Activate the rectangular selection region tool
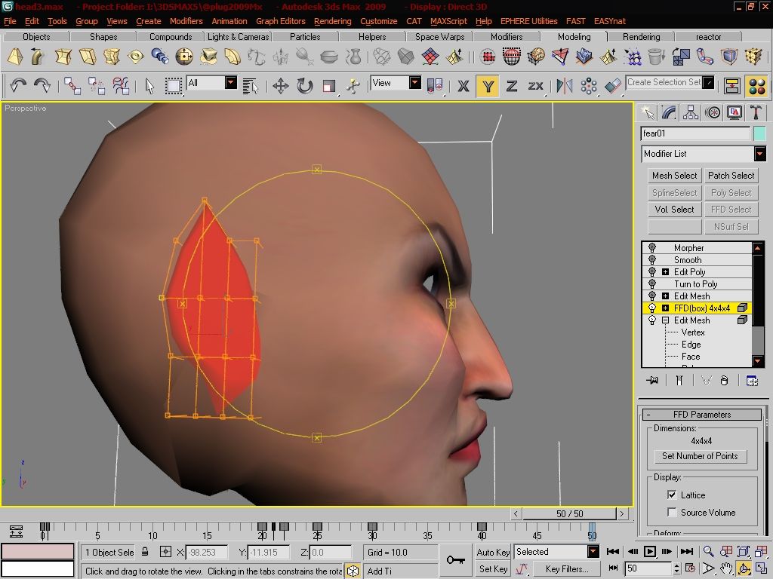773x579 pixels. (x=173, y=86)
